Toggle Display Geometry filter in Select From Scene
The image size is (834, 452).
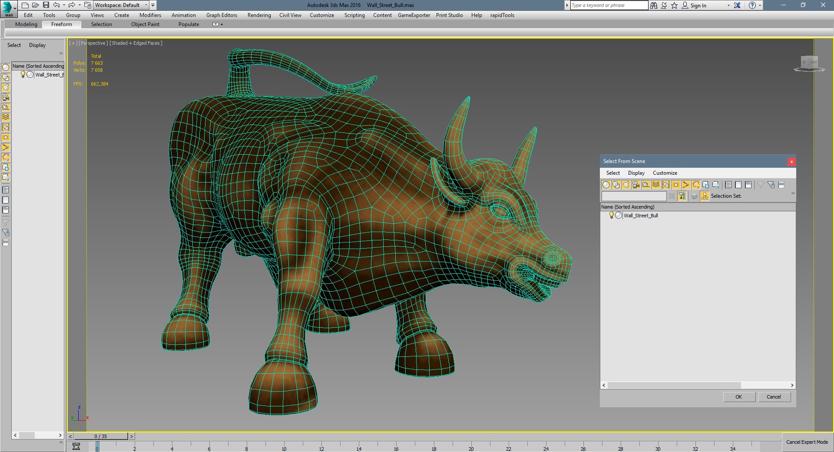pos(606,185)
